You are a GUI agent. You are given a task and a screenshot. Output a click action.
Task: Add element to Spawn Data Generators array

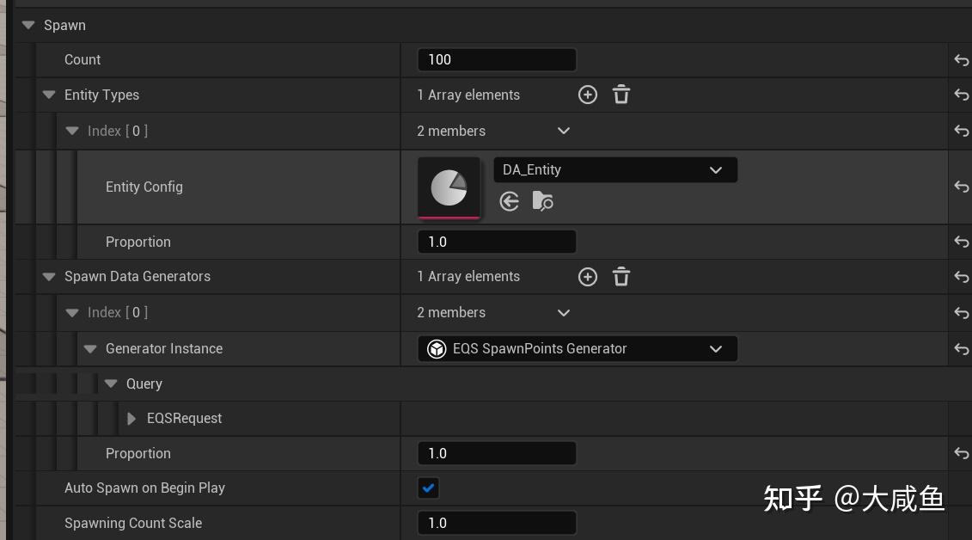(x=587, y=277)
